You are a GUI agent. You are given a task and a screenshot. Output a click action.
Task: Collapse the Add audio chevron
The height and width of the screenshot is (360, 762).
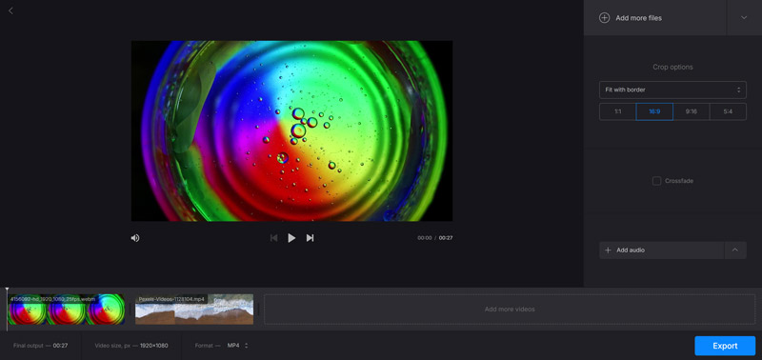tap(735, 250)
